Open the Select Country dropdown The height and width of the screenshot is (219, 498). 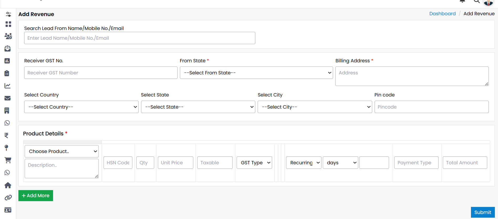click(x=81, y=107)
